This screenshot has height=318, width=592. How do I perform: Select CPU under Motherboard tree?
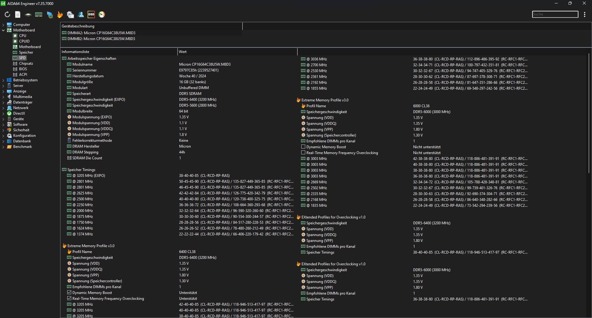(23, 36)
